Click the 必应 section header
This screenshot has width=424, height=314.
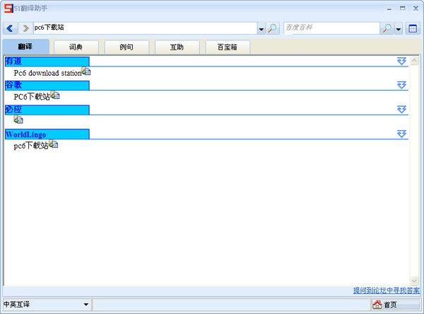[x=47, y=110]
